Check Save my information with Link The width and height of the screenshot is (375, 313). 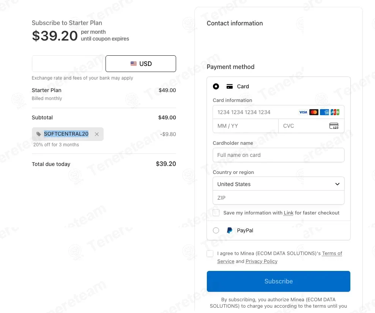coord(216,213)
